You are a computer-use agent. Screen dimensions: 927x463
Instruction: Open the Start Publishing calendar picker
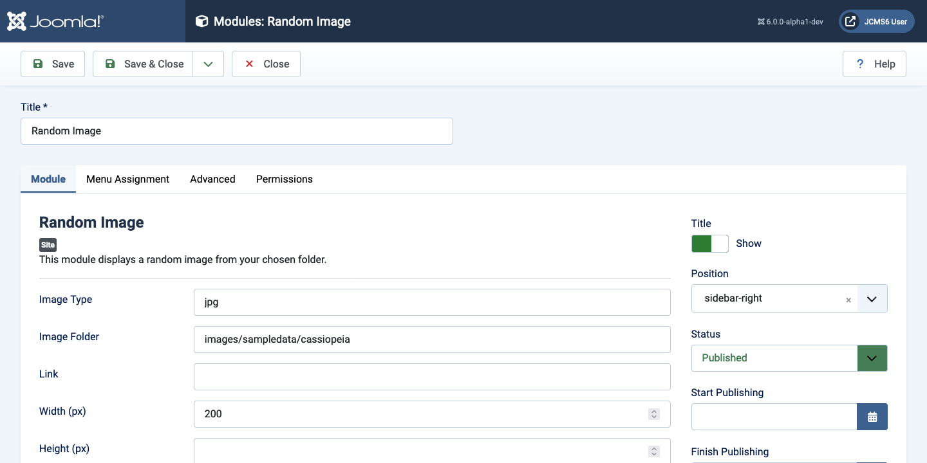(872, 417)
